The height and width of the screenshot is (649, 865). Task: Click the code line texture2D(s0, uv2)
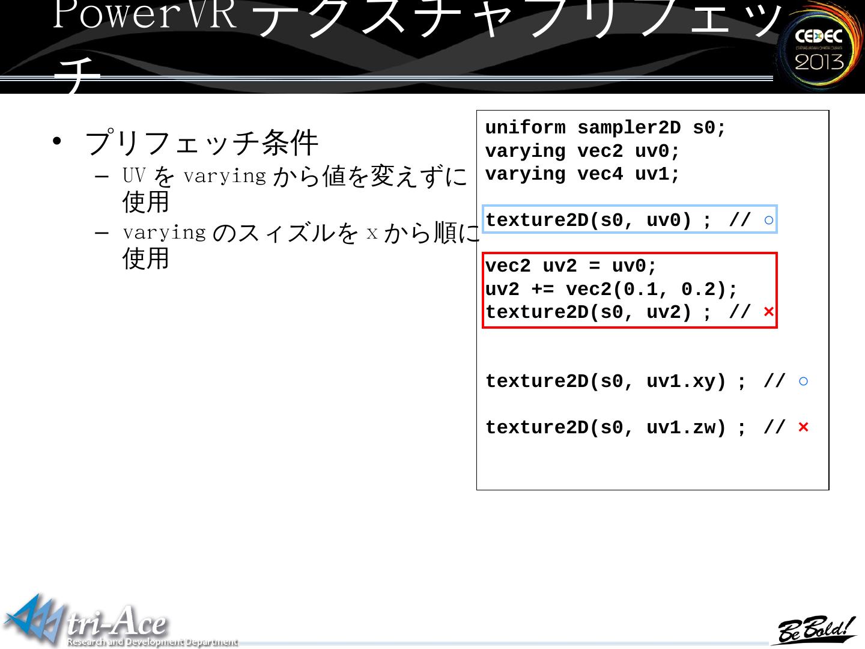(630, 312)
